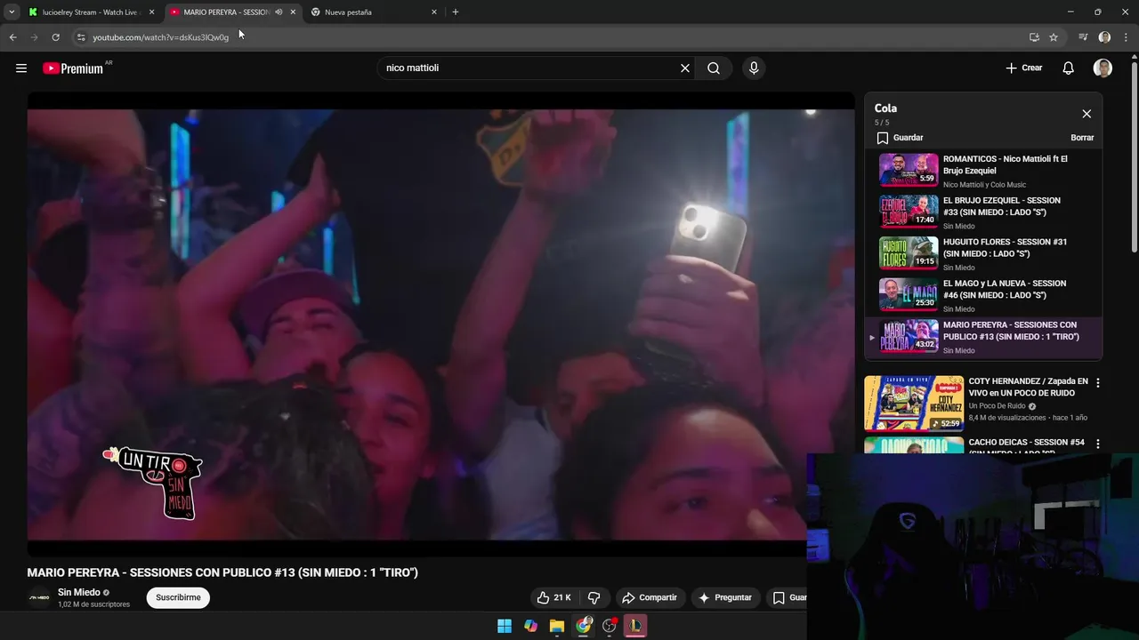
Task: Open the account avatar menu on YouTube
Action: [x=1103, y=68]
